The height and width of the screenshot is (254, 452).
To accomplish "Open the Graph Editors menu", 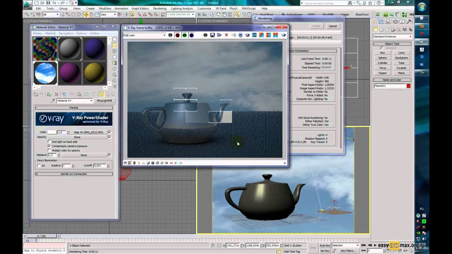I will click(140, 8).
